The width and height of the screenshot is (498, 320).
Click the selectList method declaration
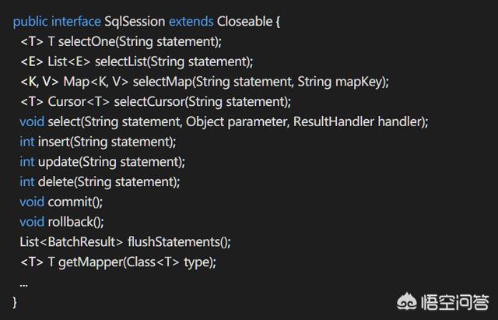pos(137,62)
